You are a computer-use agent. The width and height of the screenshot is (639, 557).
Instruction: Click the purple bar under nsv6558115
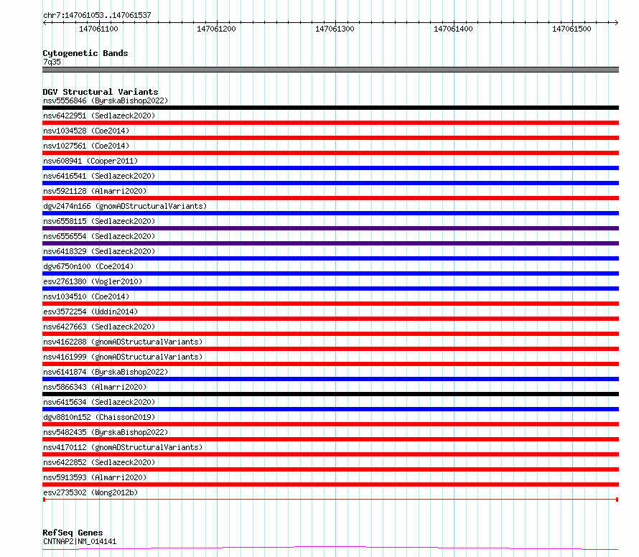330,228
